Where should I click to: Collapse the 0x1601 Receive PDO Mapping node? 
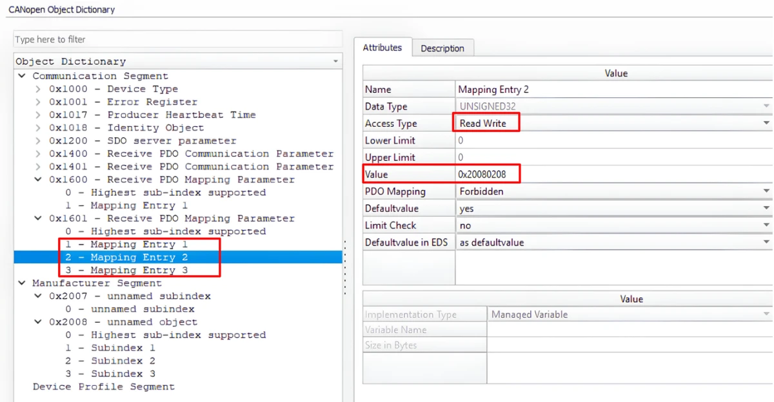point(38,218)
